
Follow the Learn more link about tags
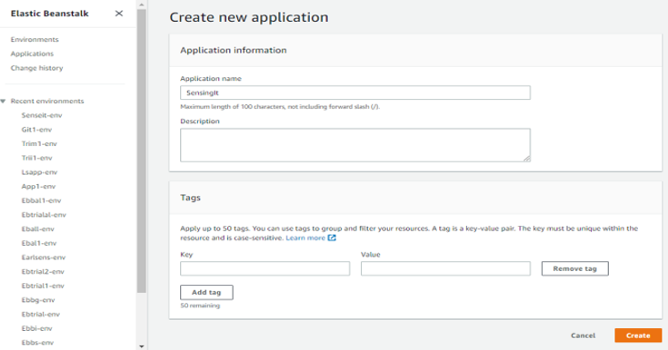[305, 238]
